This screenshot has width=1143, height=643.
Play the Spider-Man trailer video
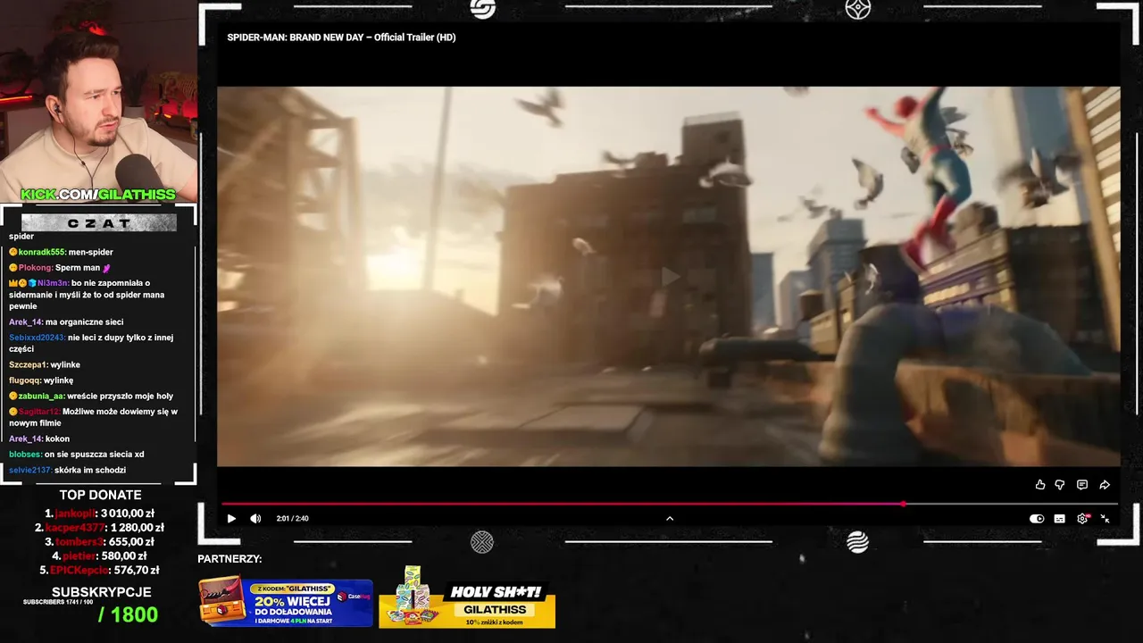tap(231, 519)
